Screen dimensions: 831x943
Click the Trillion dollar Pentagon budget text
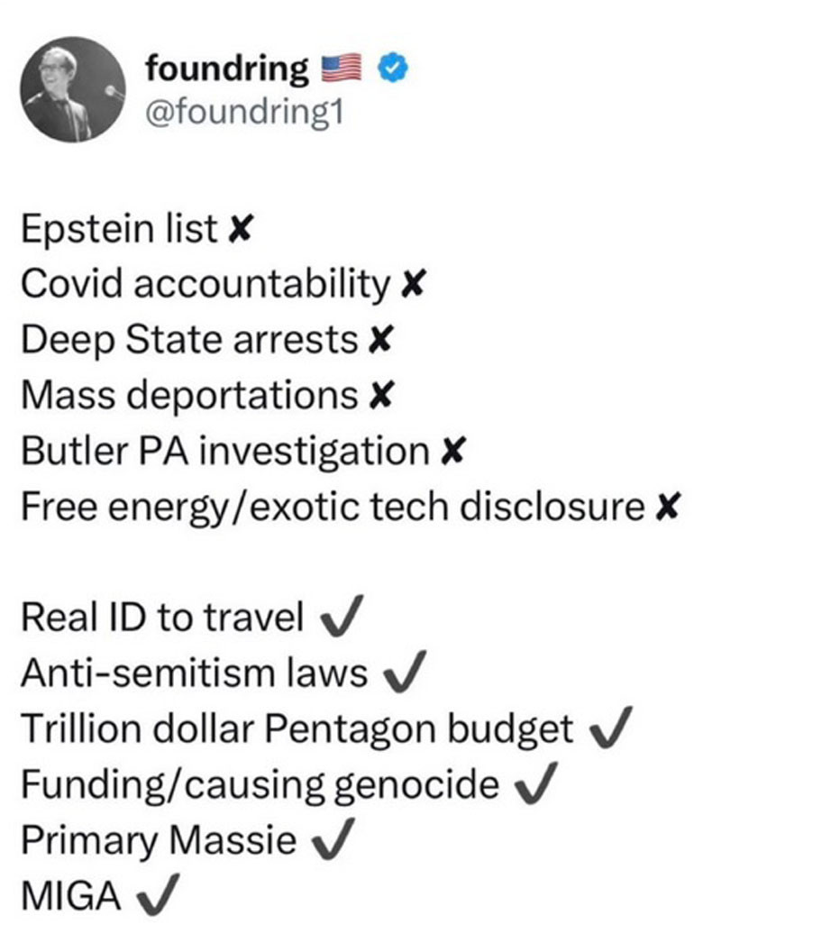point(297,729)
